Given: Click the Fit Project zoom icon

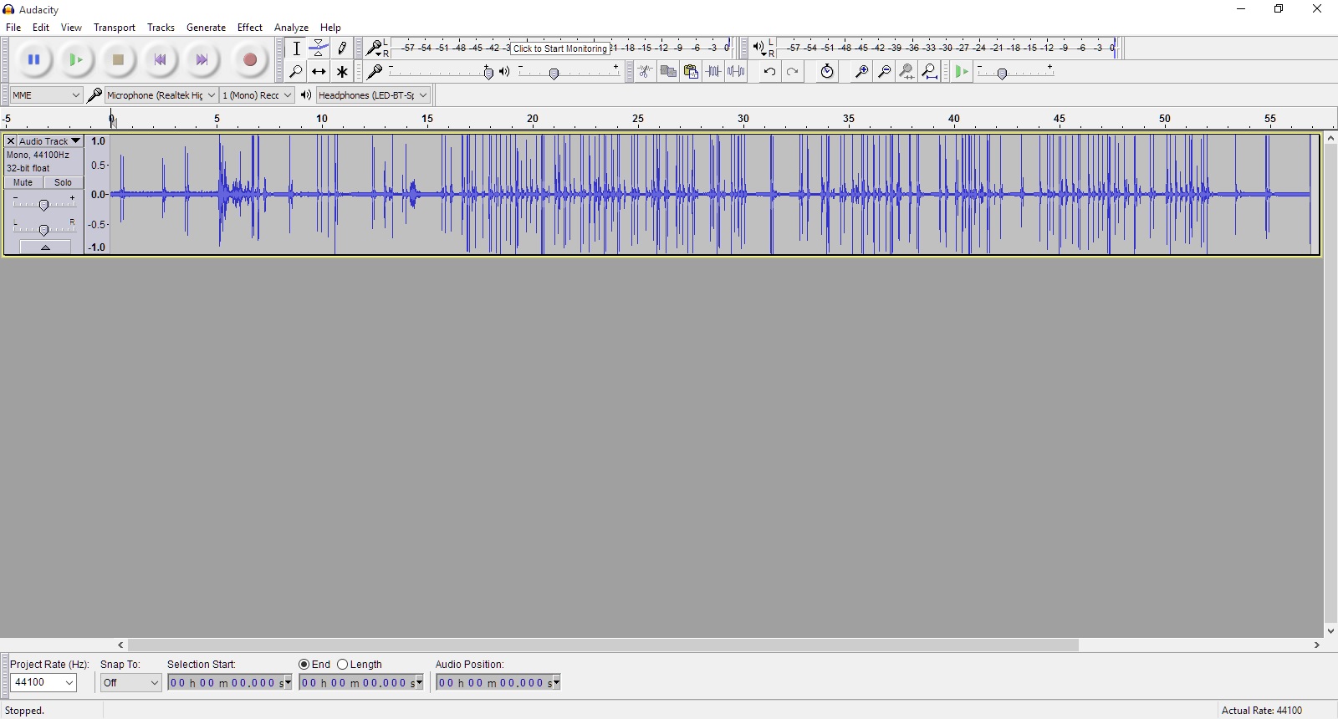Looking at the screenshot, I should [929, 72].
